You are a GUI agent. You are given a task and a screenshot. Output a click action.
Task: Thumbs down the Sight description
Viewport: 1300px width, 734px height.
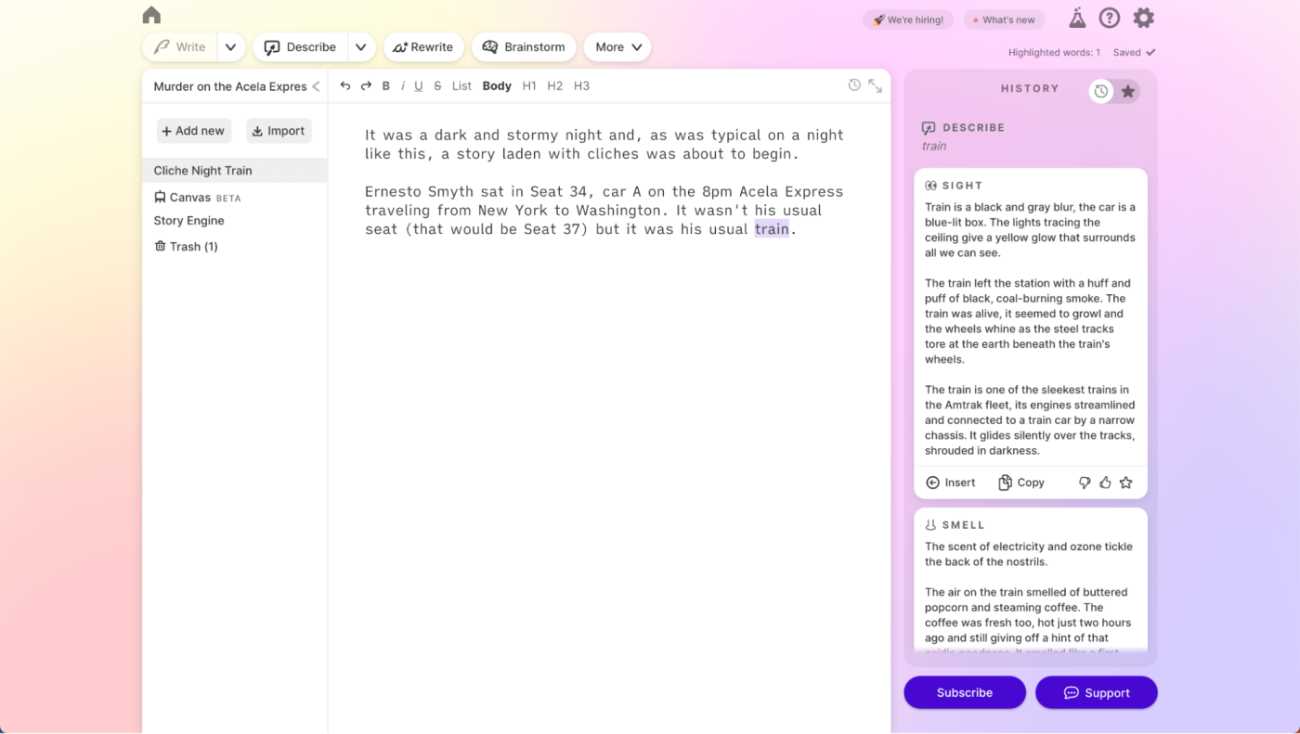1085,483
